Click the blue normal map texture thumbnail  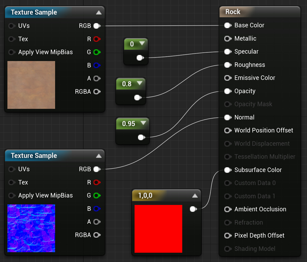pyautogui.click(x=31, y=228)
